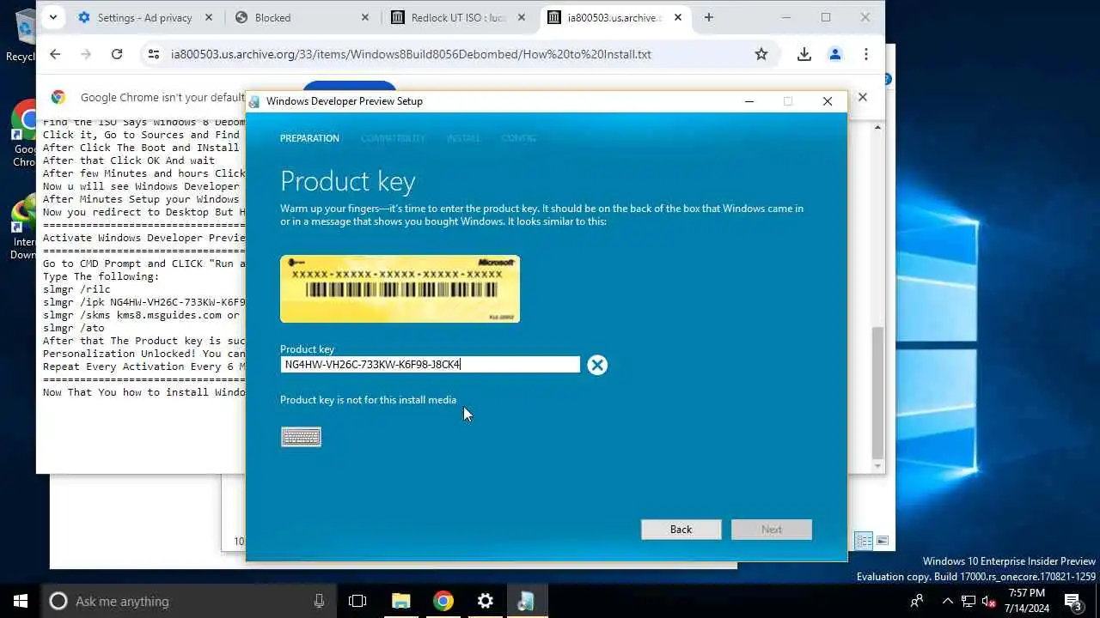Image resolution: width=1100 pixels, height=618 pixels.
Task: Click the Chrome logo in default-browser bar
Action: pos(58,98)
